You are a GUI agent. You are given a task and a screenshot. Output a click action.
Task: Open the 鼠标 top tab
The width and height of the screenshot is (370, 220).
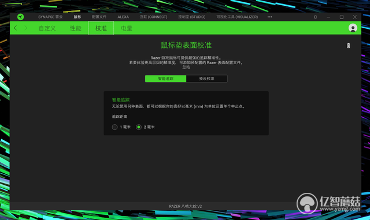77,17
